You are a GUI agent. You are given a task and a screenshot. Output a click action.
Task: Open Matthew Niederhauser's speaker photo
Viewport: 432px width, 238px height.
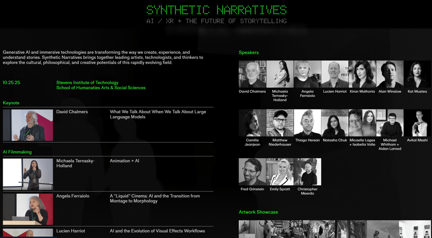click(280, 123)
